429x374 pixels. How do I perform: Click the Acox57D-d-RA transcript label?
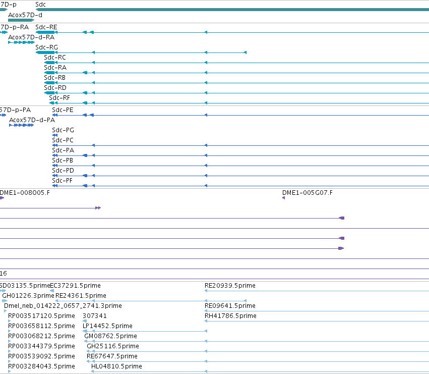click(x=31, y=37)
